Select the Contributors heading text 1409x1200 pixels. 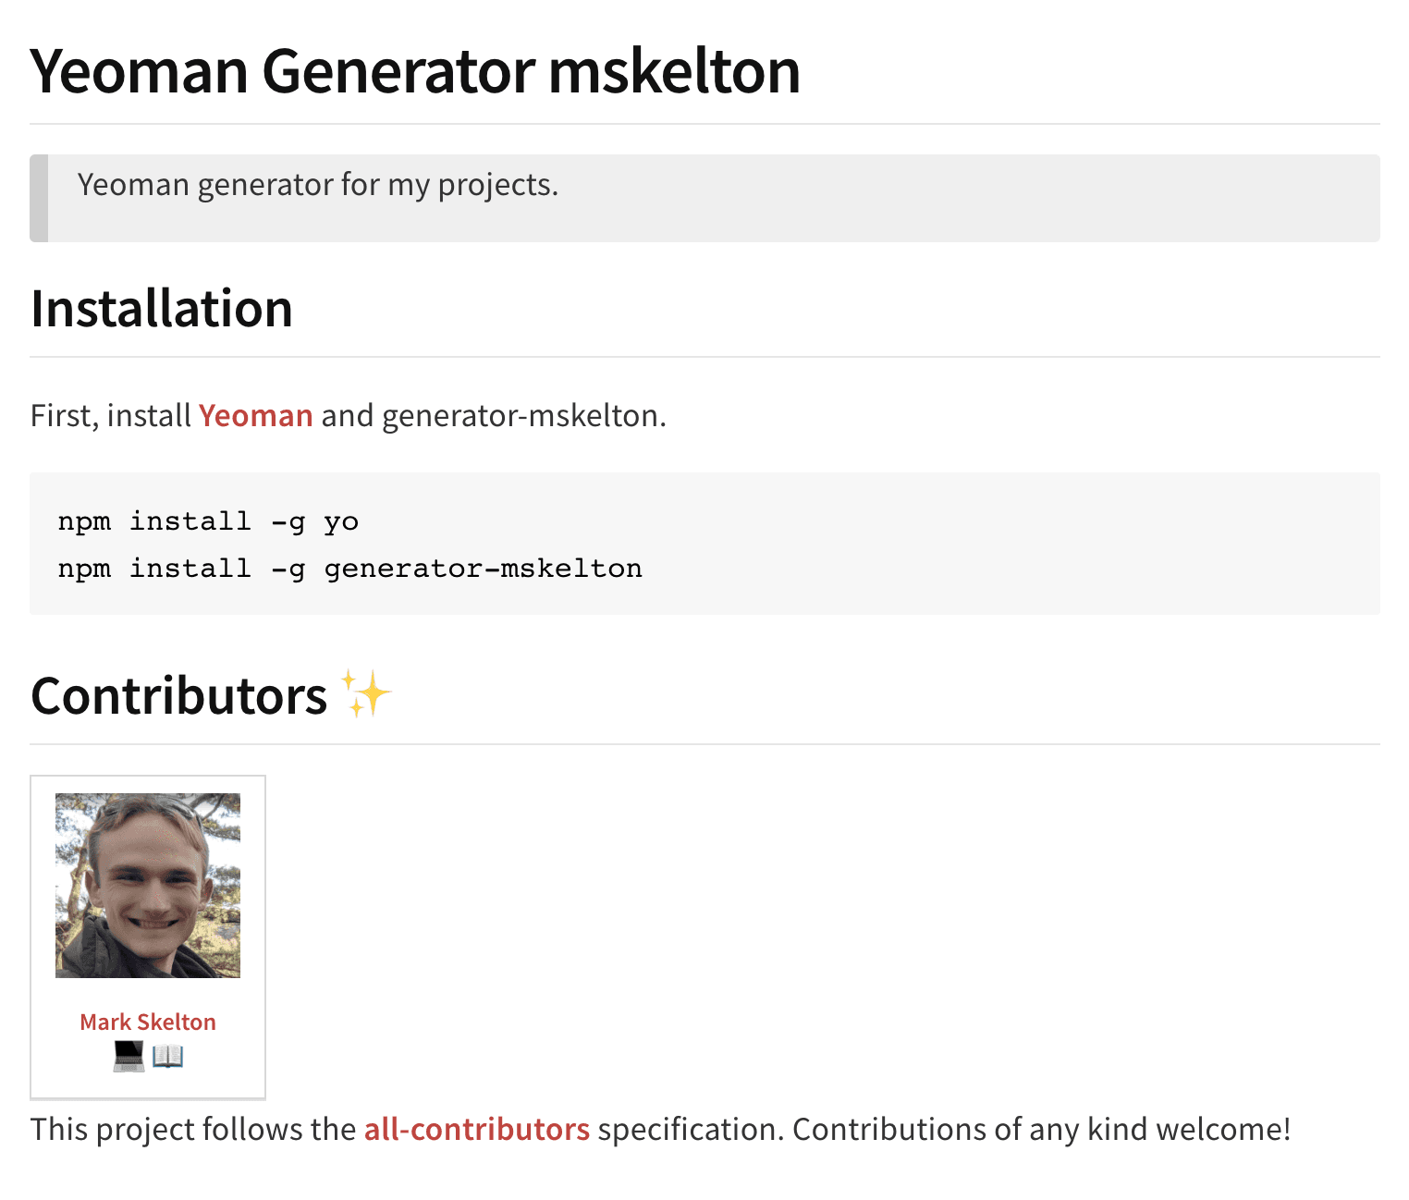tap(179, 695)
